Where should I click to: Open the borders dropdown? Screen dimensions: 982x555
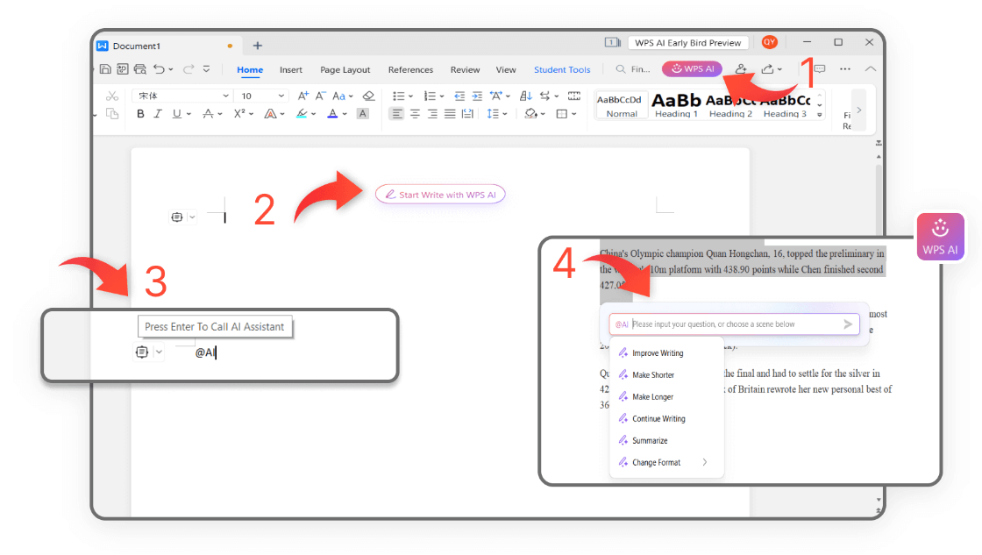click(573, 113)
